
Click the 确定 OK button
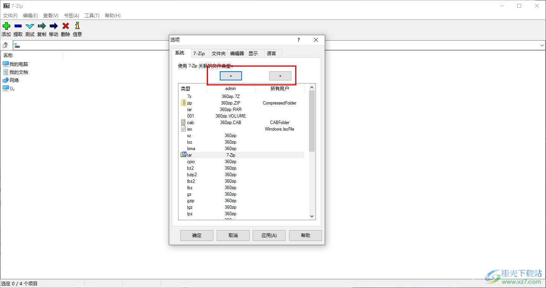[x=197, y=235]
